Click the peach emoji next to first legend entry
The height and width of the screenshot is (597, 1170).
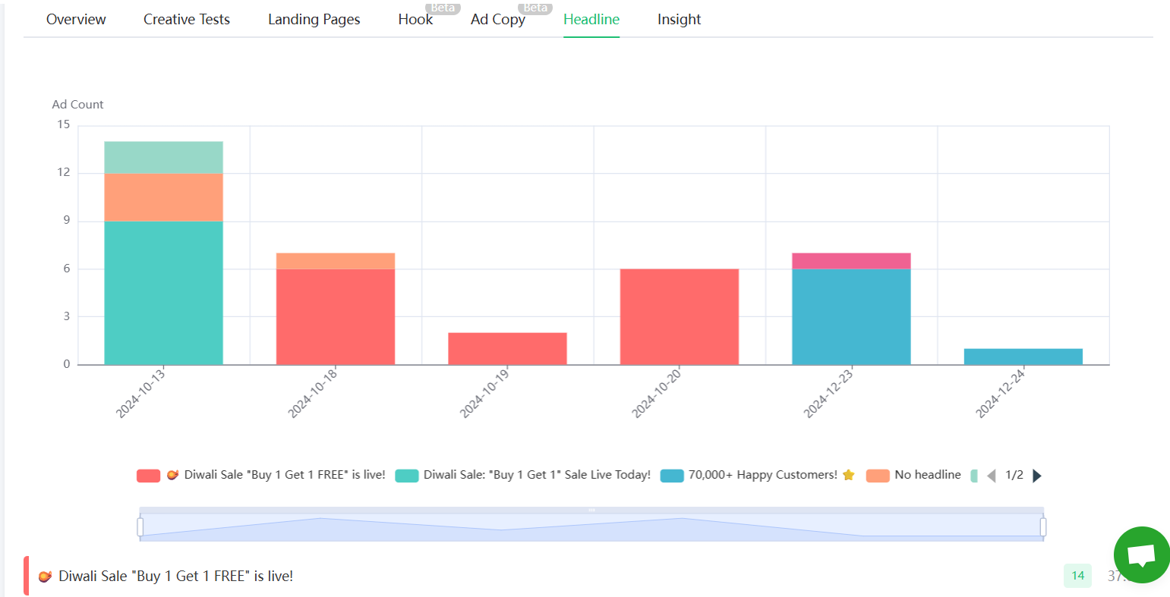pos(173,474)
